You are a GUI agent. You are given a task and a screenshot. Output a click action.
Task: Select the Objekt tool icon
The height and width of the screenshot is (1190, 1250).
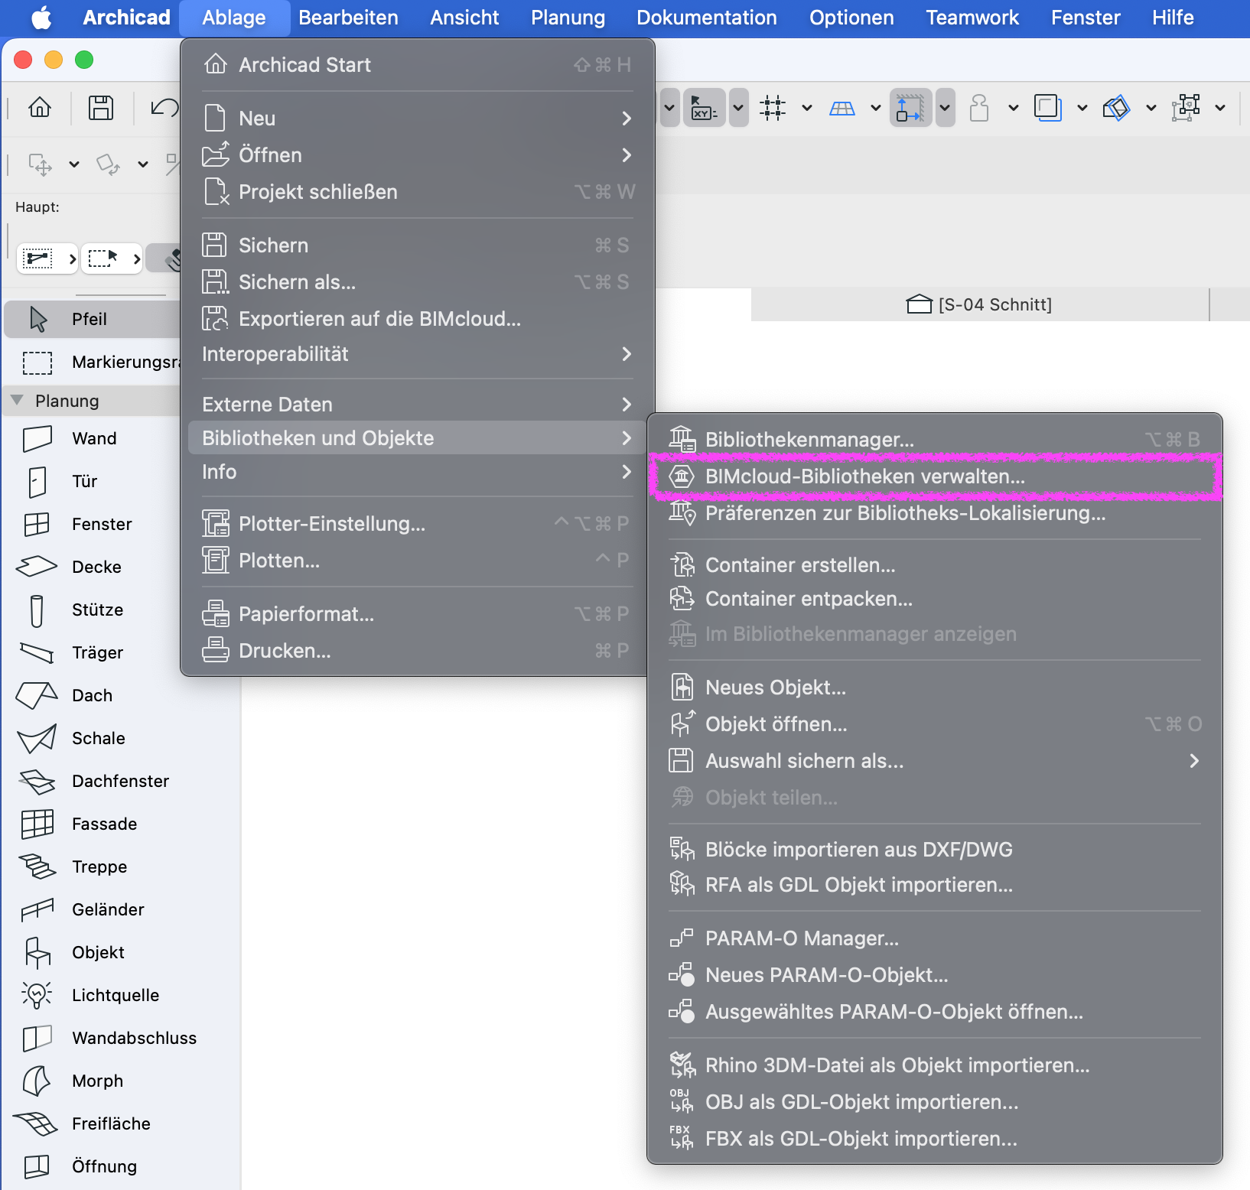tap(37, 953)
